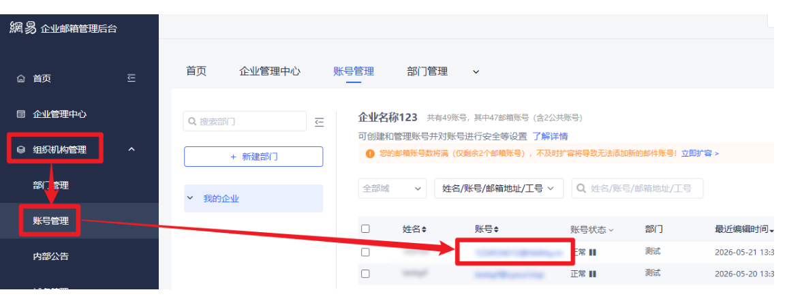Sort by 最近编辑时间 column arrow

coord(771,229)
